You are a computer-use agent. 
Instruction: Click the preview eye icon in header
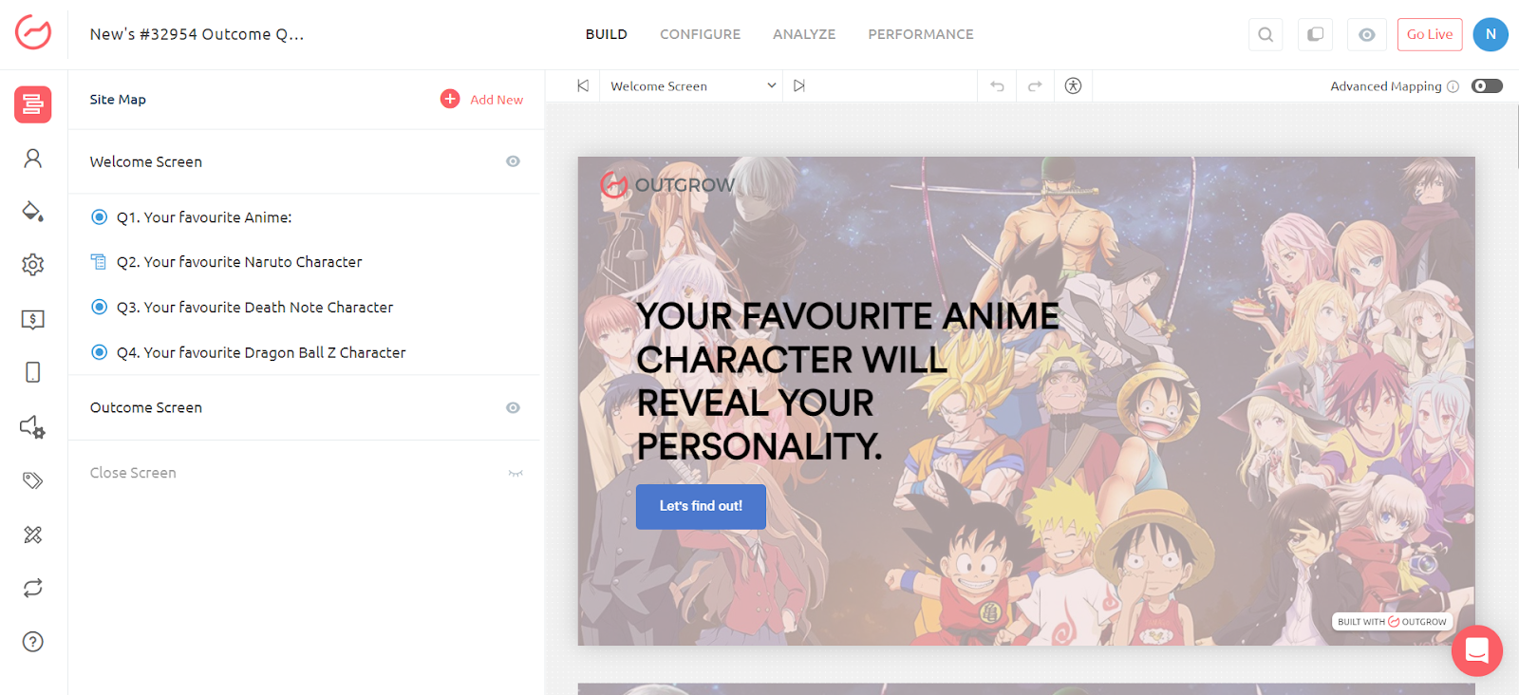[1366, 34]
